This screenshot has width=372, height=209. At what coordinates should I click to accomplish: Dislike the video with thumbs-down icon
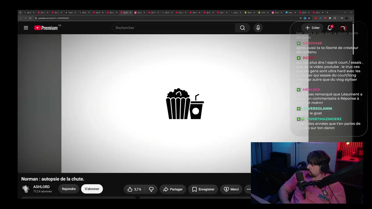pyautogui.click(x=151, y=189)
